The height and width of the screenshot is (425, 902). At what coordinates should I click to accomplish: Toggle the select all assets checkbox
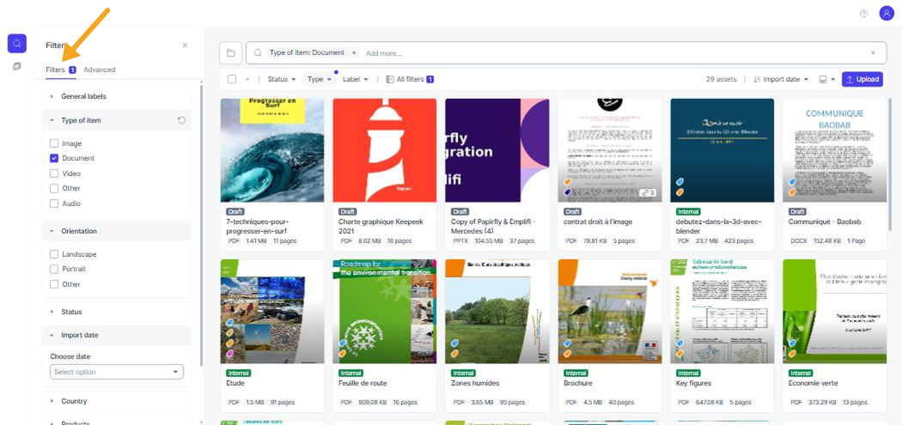point(232,79)
